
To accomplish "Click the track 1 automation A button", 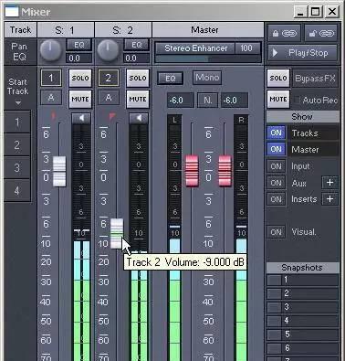I will [51, 98].
